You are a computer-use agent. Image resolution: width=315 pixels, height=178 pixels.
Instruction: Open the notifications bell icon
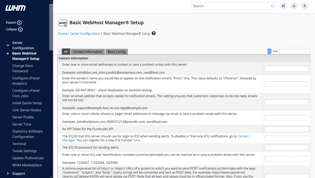click(x=294, y=6)
